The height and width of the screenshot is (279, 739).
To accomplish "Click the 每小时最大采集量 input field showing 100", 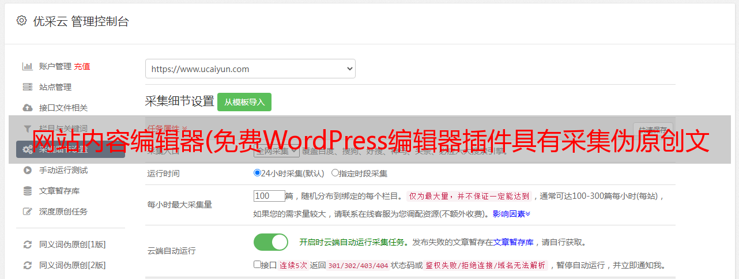I will (x=269, y=196).
